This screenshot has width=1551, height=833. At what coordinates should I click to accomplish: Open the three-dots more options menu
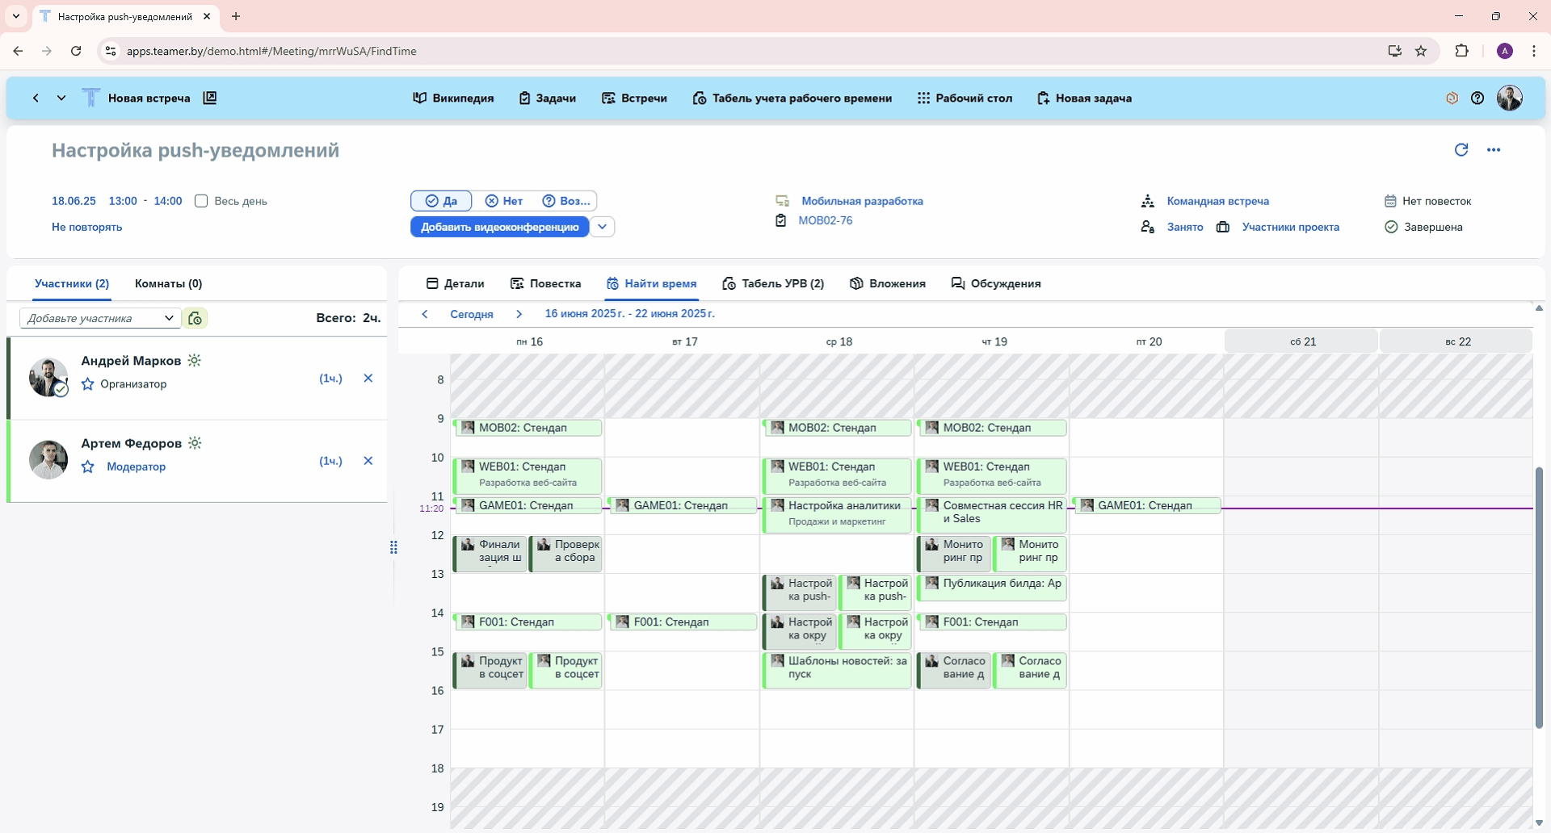tap(1493, 150)
